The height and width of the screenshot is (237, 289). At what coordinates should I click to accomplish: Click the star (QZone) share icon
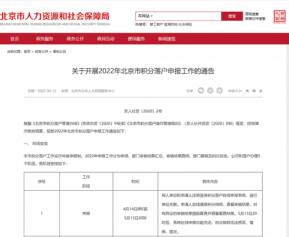[x=219, y=91]
